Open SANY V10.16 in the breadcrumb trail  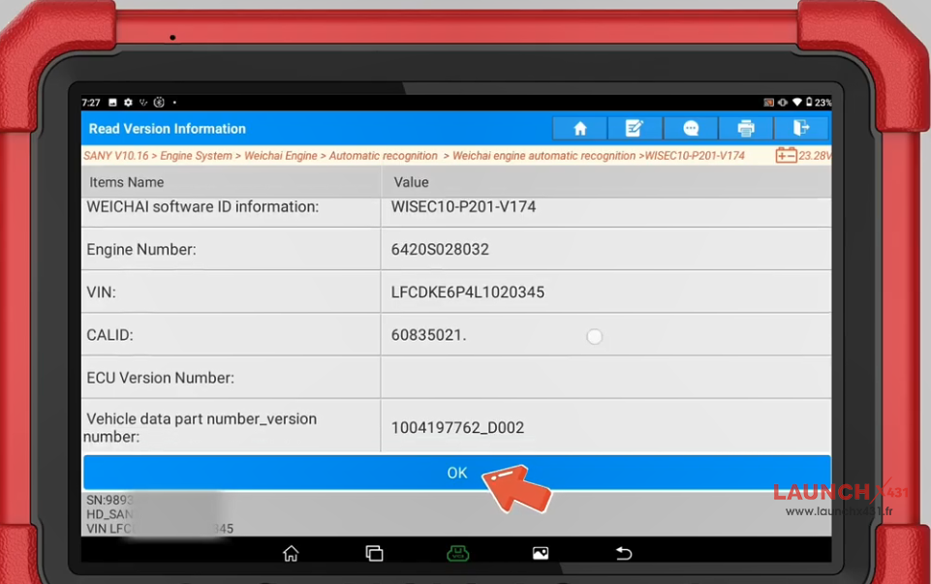coord(115,155)
